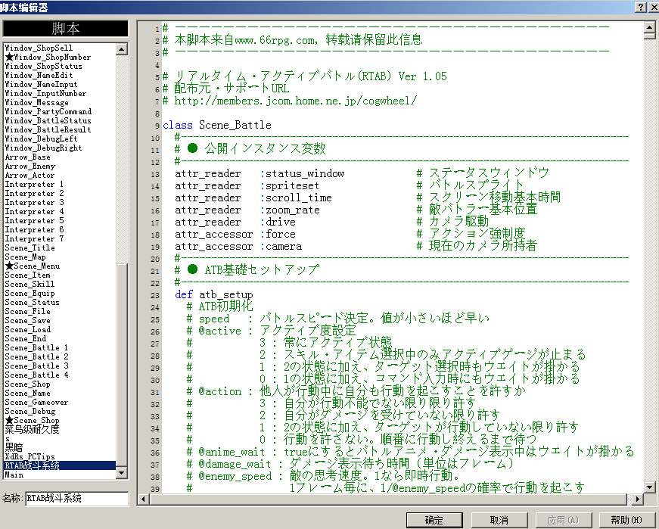Select the RTAB战斗系统 script entry in the list

click(x=60, y=465)
